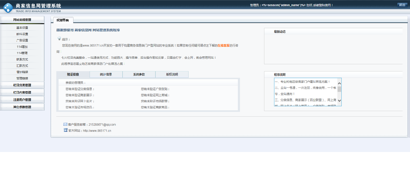Viewport: 410px width, 184px height.
Task: Expand the 栏目分类管理 sidebar section
Action: point(22,85)
